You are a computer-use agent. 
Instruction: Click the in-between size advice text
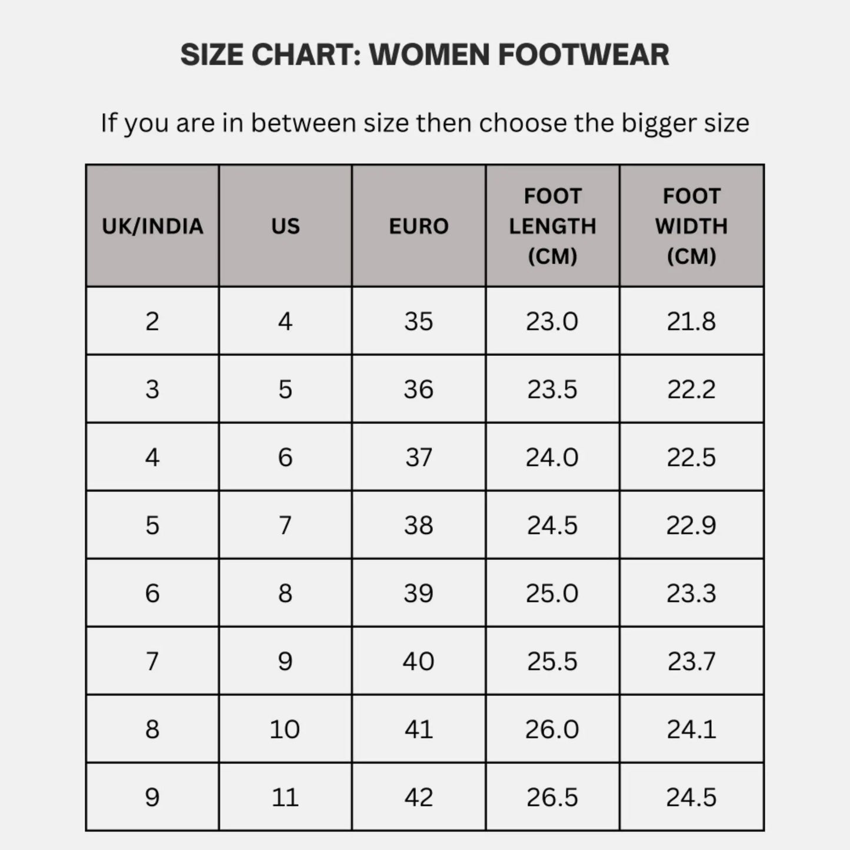coord(425,124)
